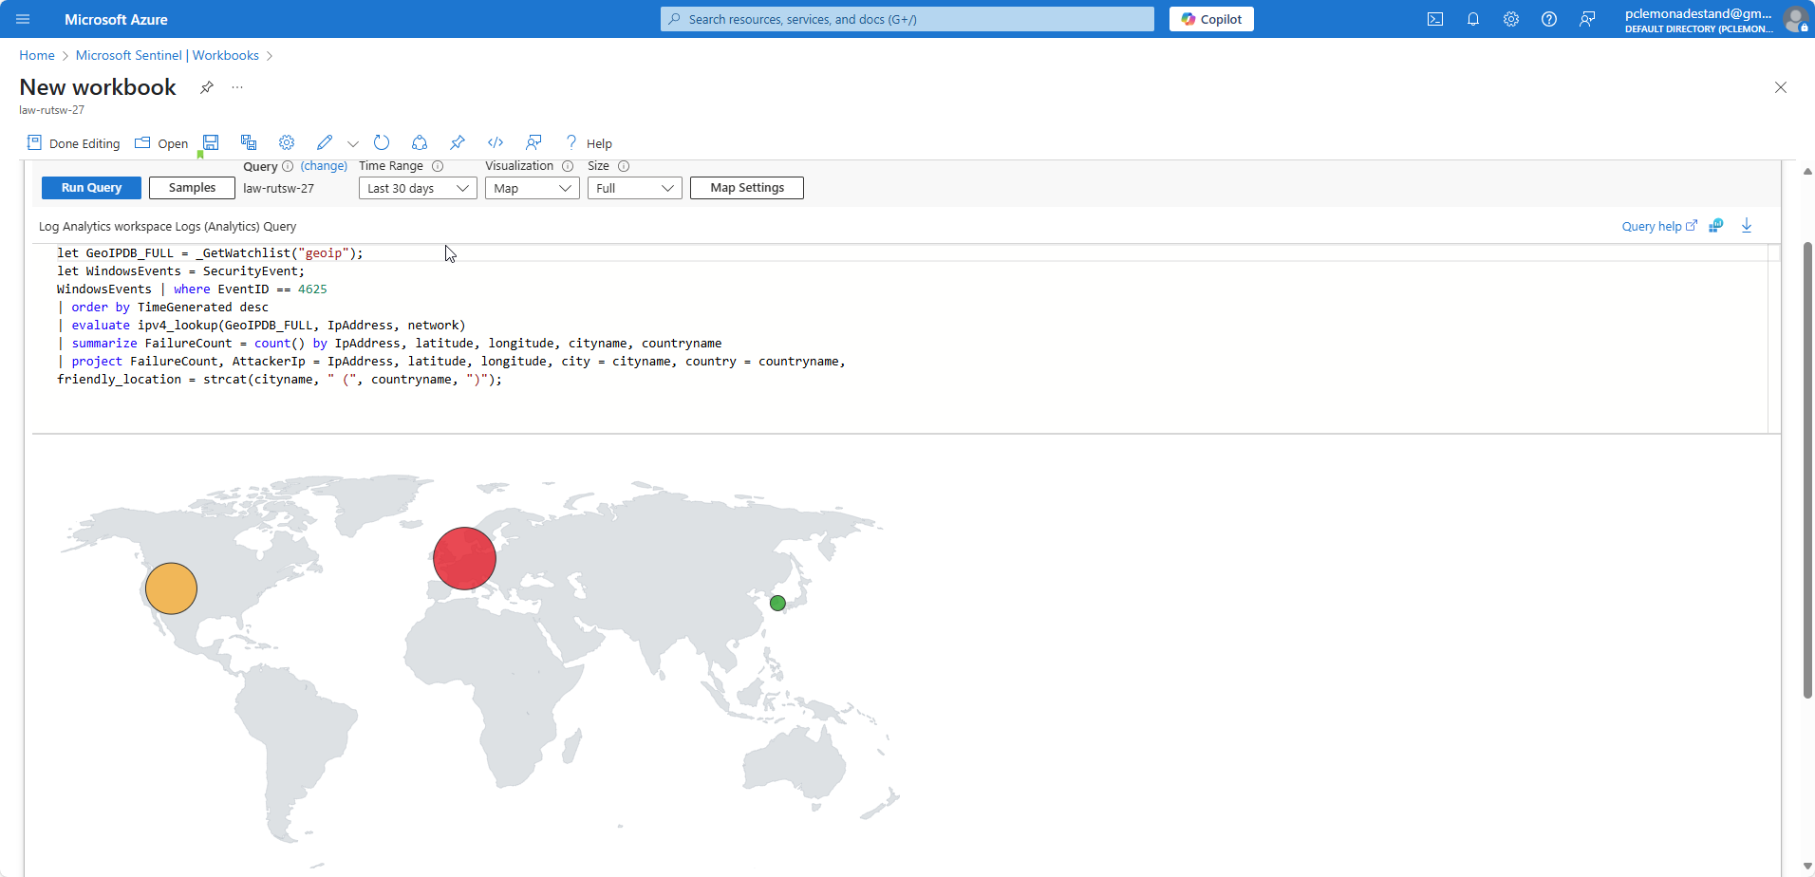
Task: Click the search resources box
Action: pos(907,19)
